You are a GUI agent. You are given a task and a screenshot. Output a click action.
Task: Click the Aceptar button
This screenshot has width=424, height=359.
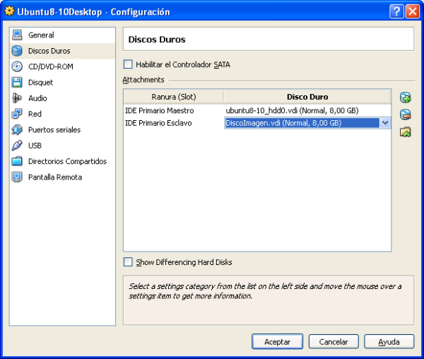click(x=277, y=341)
